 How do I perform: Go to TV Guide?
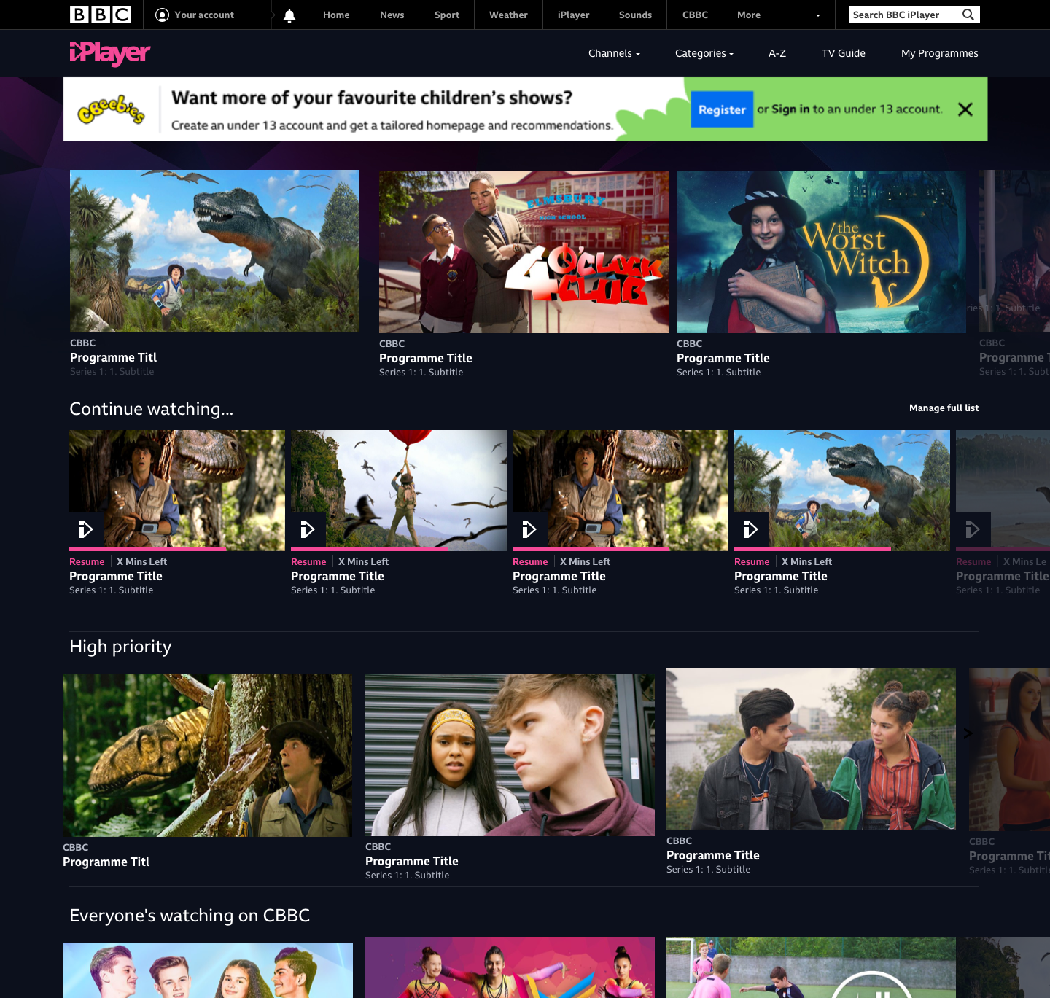pyautogui.click(x=844, y=53)
